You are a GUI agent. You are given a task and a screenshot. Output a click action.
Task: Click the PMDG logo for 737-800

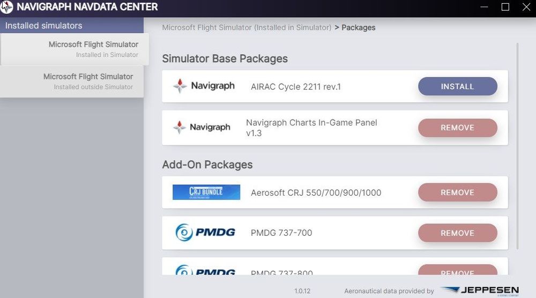coord(205,271)
